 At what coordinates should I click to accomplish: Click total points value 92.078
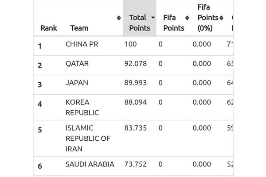[136, 64]
